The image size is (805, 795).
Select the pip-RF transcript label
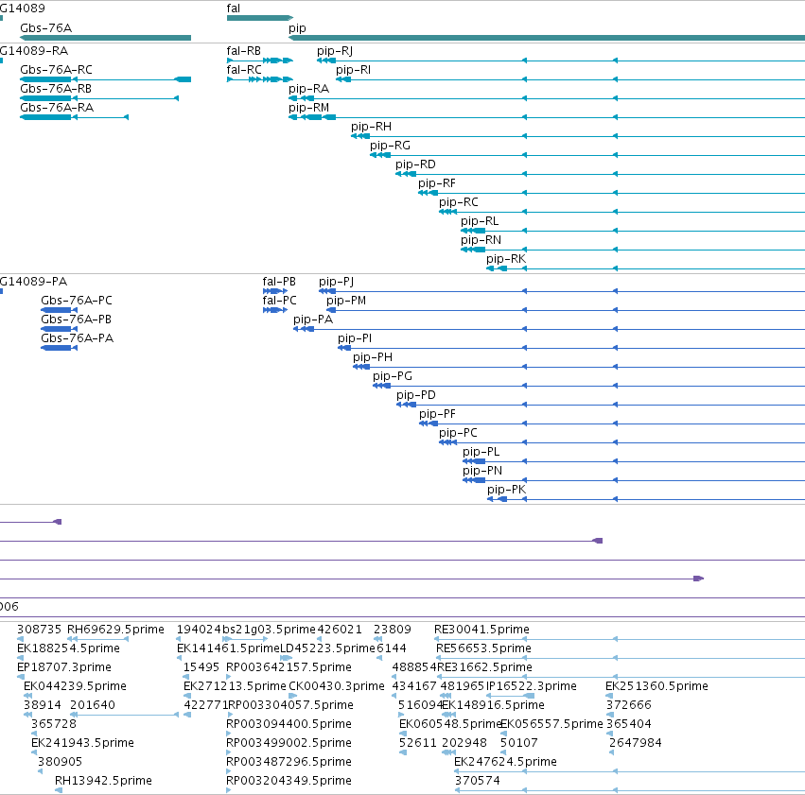[437, 183]
